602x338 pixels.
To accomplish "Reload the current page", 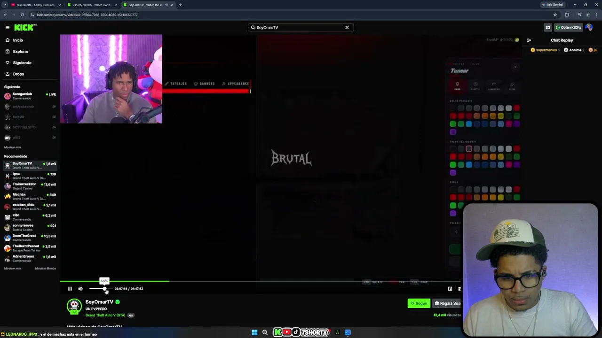I will [22, 15].
